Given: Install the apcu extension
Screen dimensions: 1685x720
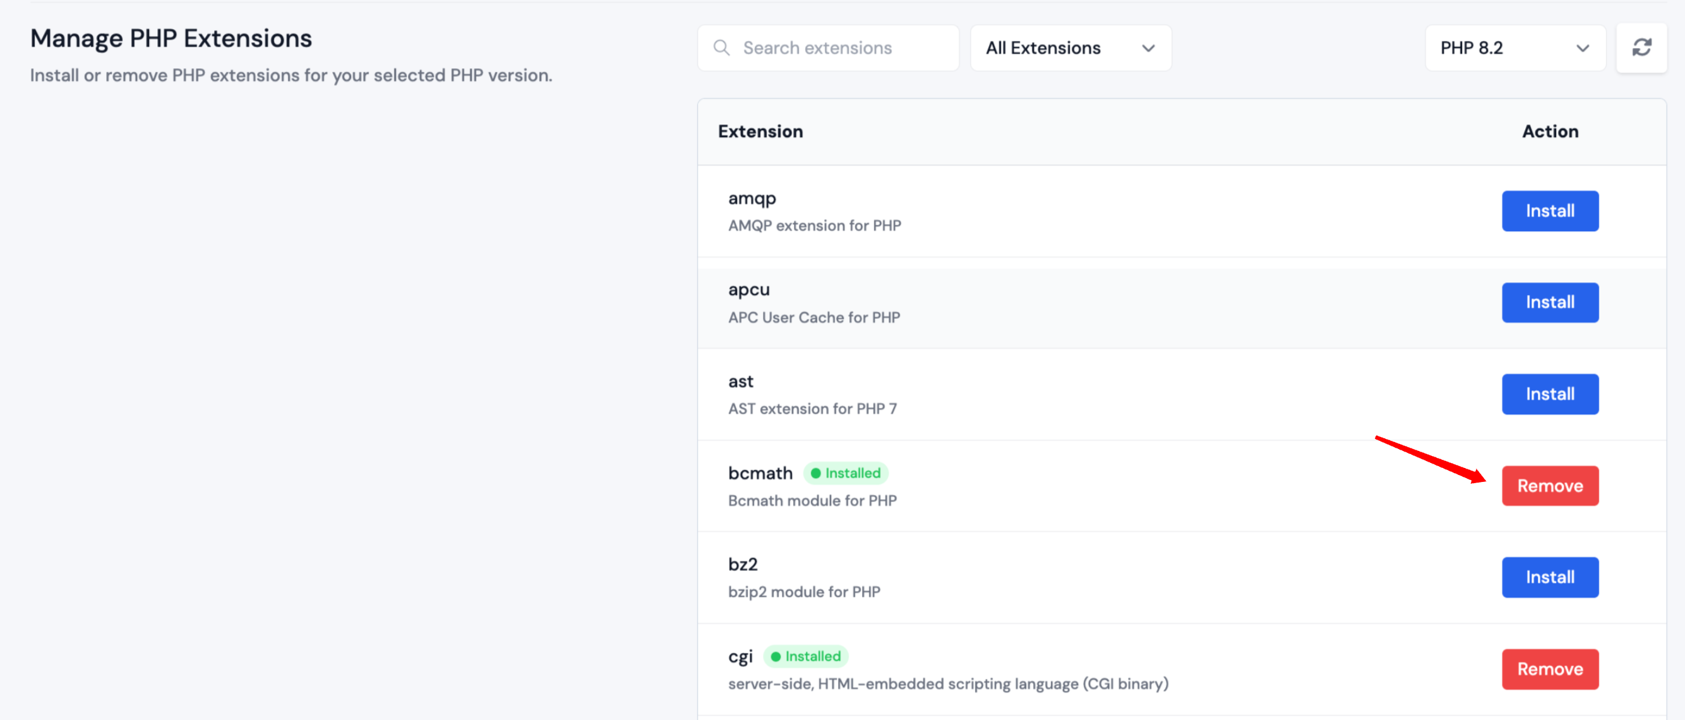Looking at the screenshot, I should tap(1550, 302).
